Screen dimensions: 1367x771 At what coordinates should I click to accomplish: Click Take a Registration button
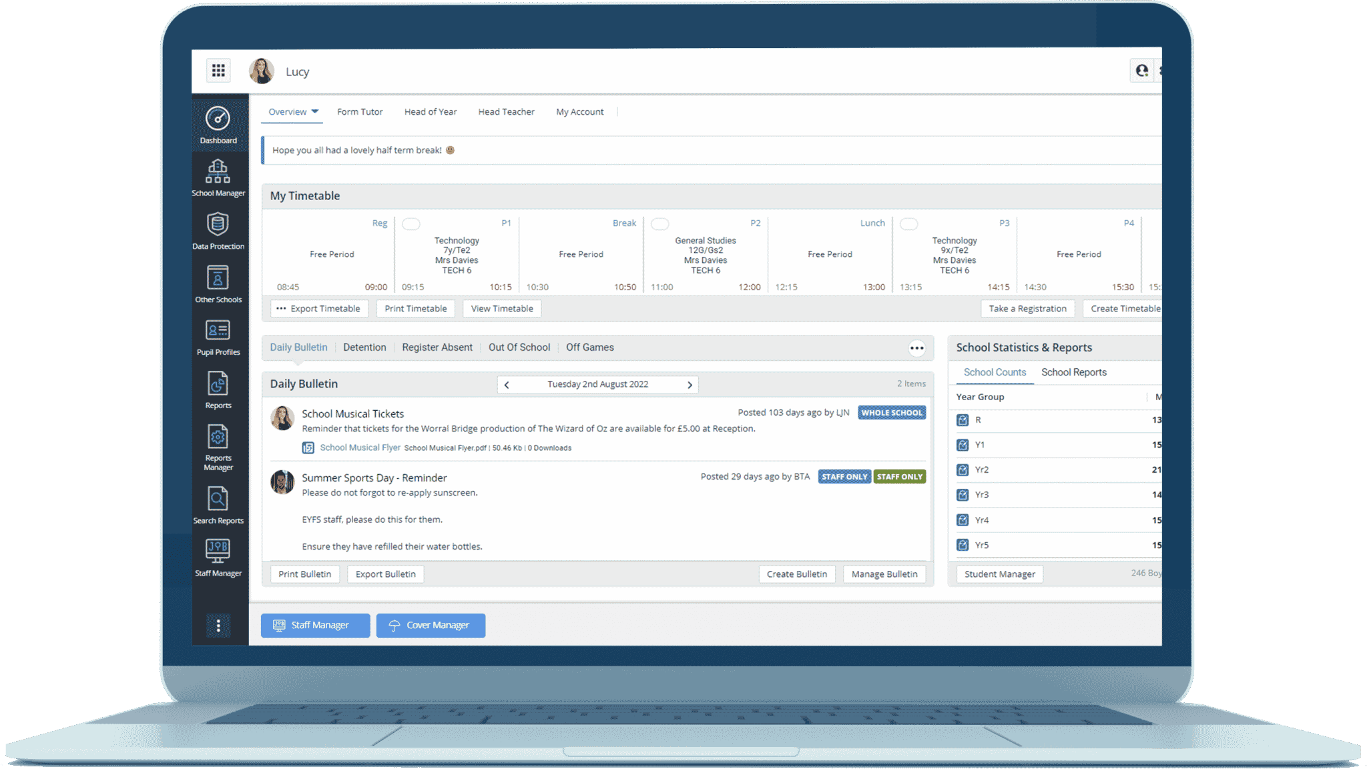pyautogui.click(x=1027, y=309)
